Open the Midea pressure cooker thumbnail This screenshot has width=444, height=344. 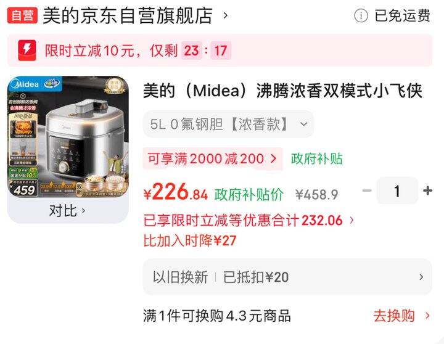tap(68, 137)
